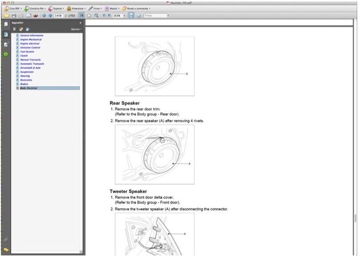Viewport: 359px width, 259px height.
Task: Choose the marquee zoom tool
Action: click(x=96, y=16)
